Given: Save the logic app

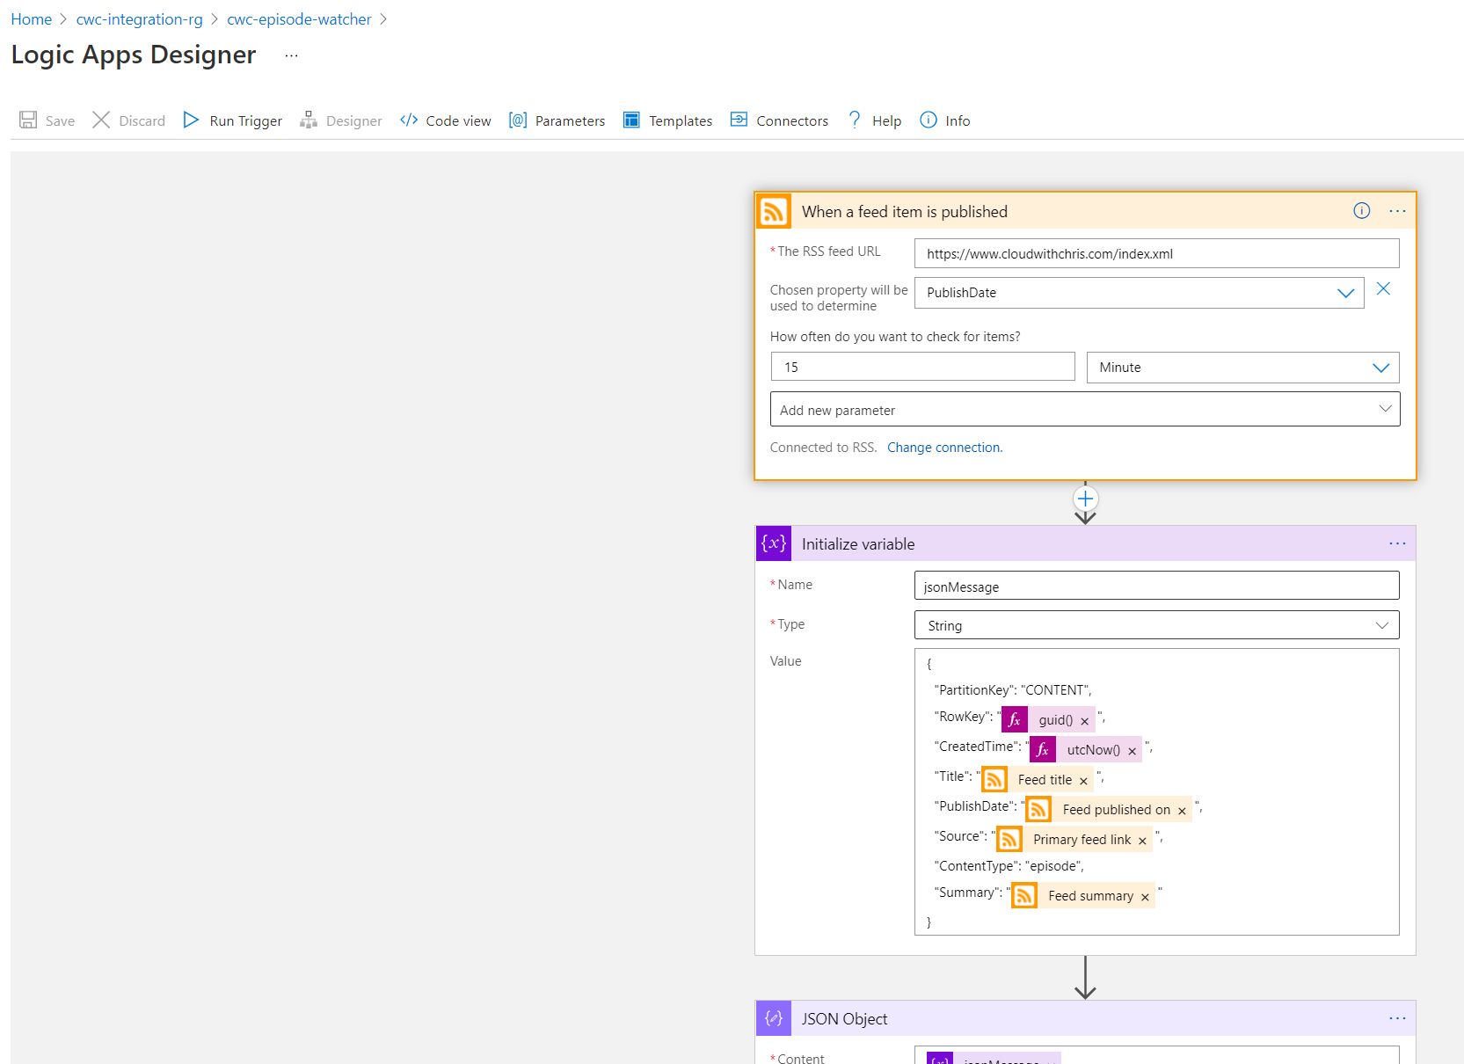Looking at the screenshot, I should 47,120.
